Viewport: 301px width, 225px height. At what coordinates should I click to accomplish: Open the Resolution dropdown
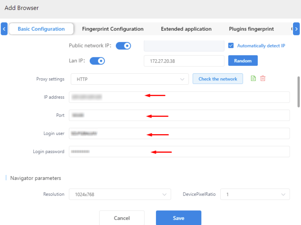[119, 194]
